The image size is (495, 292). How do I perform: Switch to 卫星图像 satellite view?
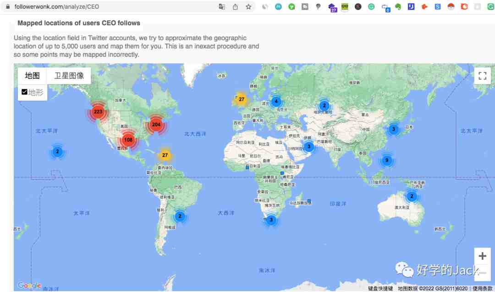(x=69, y=76)
